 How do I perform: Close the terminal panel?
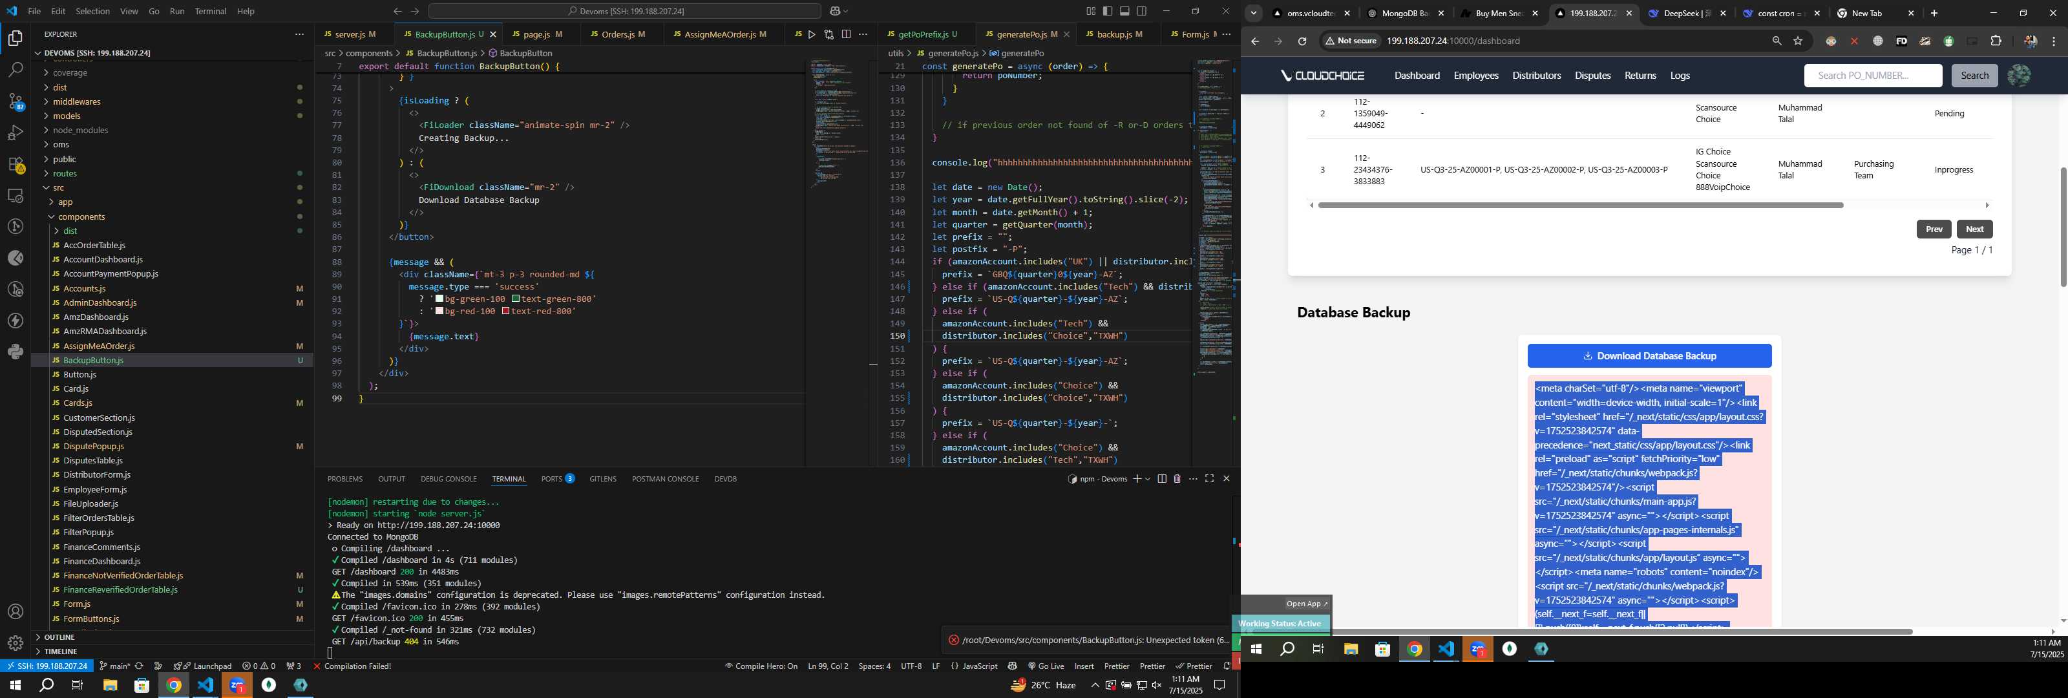coord(1226,479)
